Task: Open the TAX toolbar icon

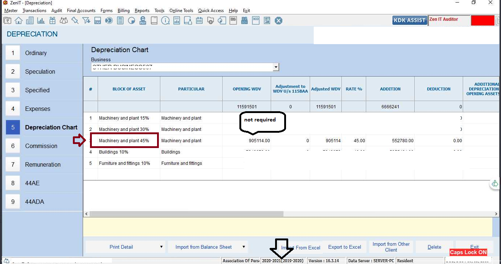Action: click(97, 20)
